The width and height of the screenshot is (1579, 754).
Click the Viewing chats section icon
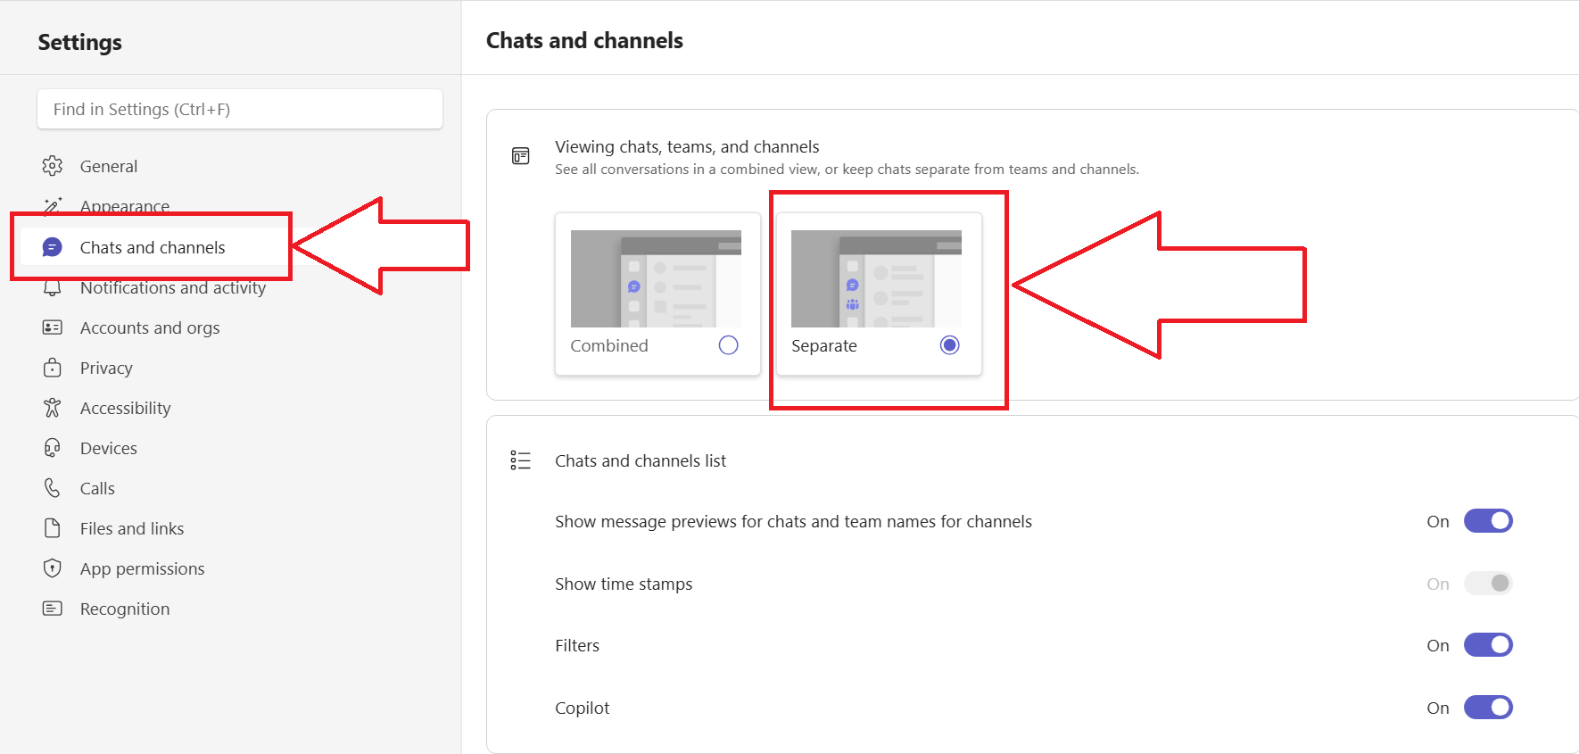pyautogui.click(x=521, y=156)
